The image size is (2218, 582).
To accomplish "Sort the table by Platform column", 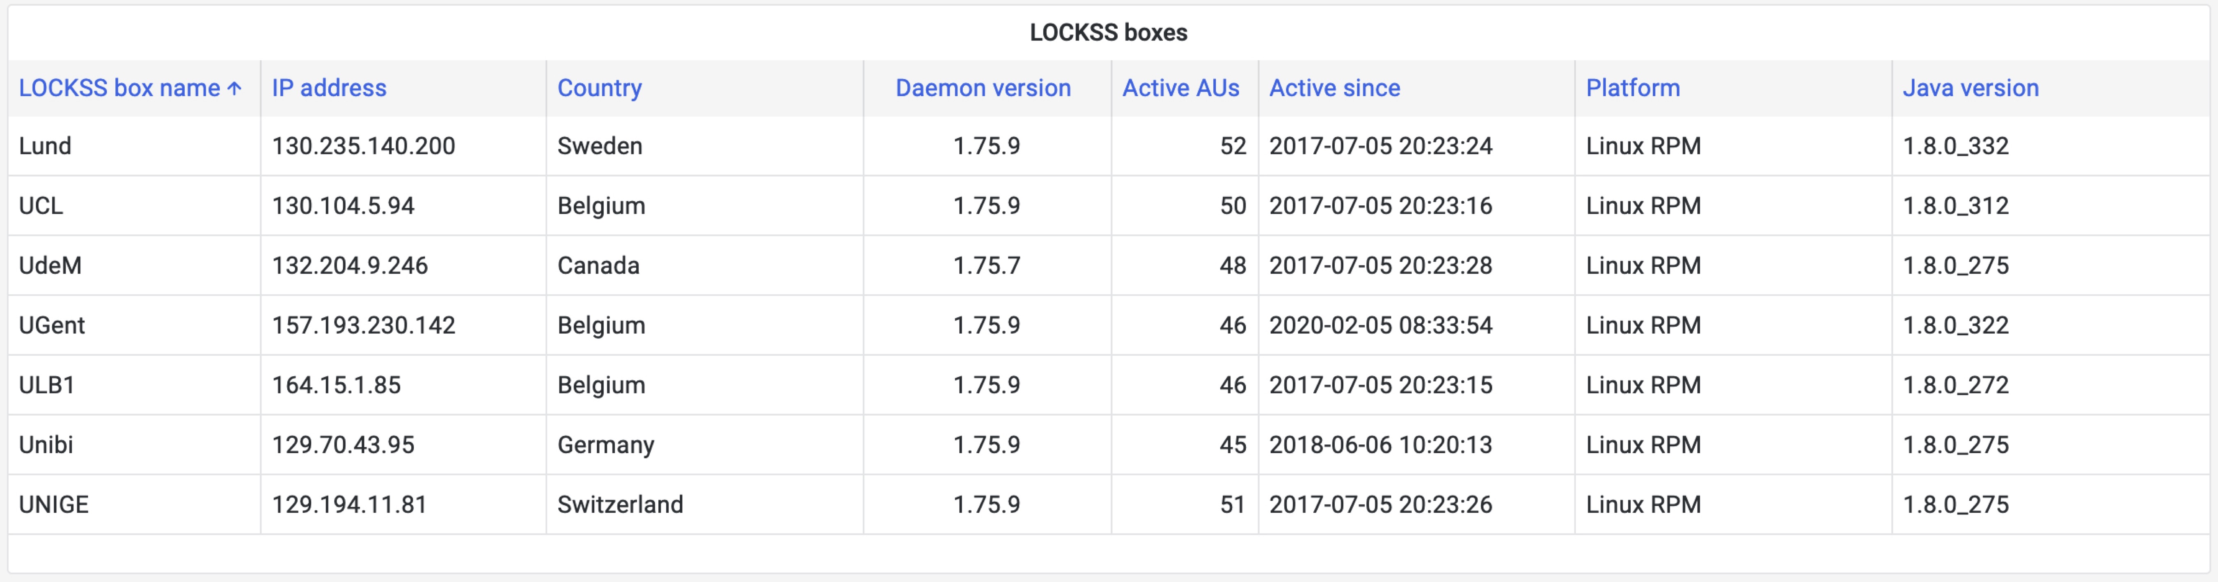I will pyautogui.click(x=1631, y=88).
